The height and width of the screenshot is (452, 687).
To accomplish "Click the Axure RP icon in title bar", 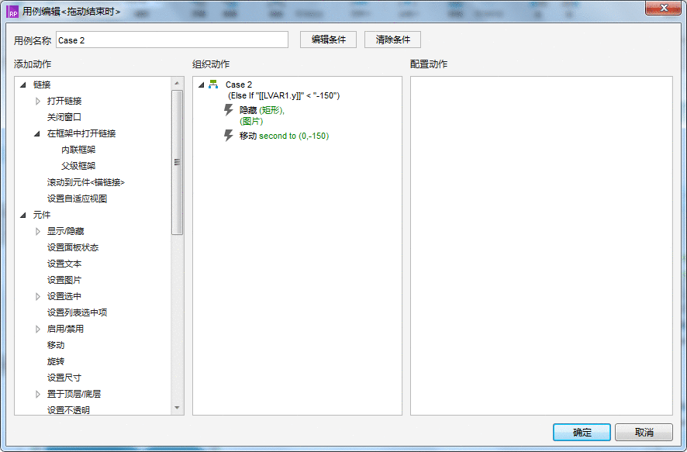I will point(12,12).
